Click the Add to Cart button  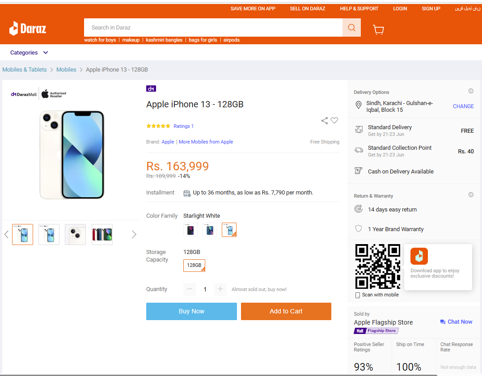click(x=286, y=311)
